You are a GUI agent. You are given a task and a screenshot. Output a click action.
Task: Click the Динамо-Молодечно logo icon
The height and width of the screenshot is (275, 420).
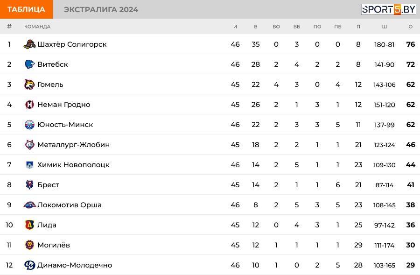tap(29, 265)
